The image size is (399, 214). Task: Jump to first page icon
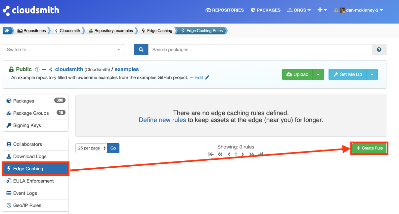click(211, 154)
